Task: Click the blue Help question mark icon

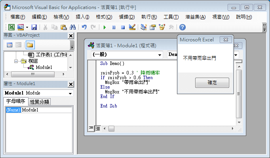Action: (x=183, y=27)
